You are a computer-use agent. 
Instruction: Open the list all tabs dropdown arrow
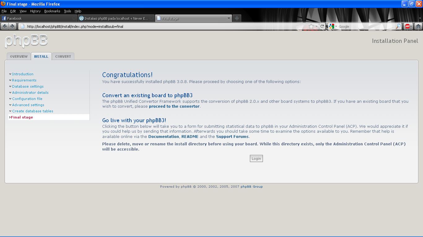[420, 18]
